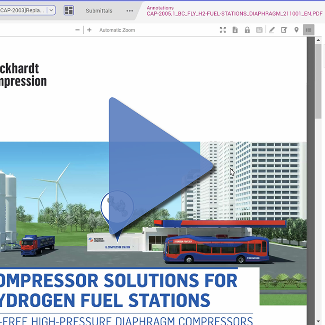Click the lock icon in toolbar
The image size is (325, 325).
point(247,30)
